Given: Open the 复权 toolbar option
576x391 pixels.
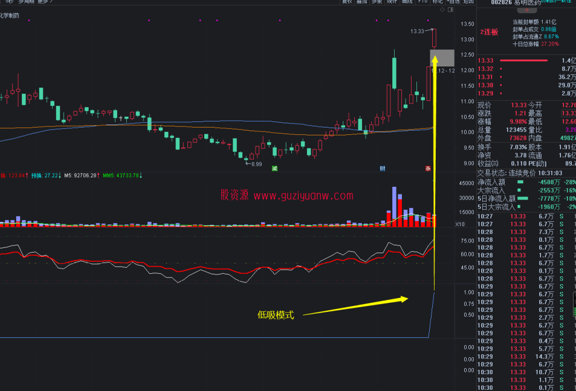Looking at the screenshot, I should 347,2.
